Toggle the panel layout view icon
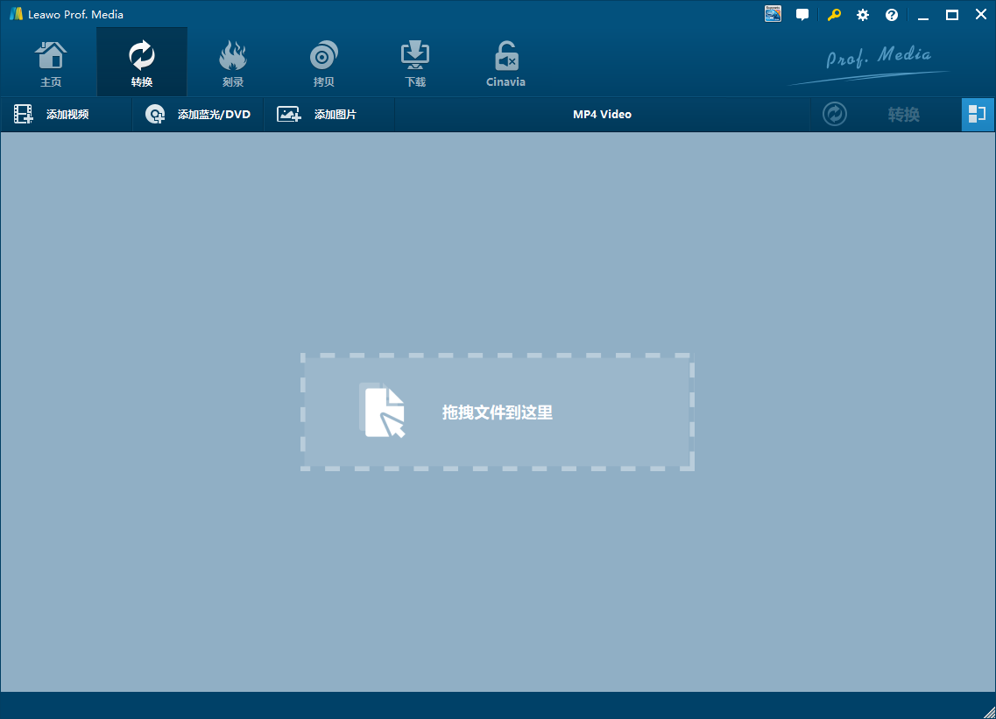This screenshot has width=996, height=719. [x=977, y=115]
